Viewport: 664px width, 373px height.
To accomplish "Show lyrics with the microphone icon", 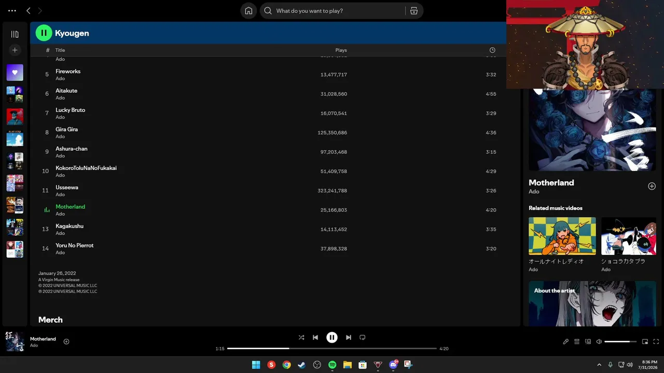I will point(566,342).
